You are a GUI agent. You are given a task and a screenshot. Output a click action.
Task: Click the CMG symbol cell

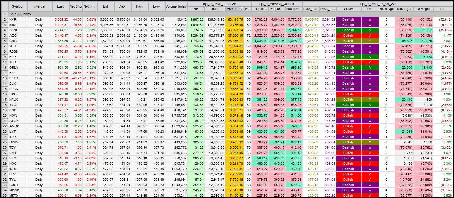tap(18, 41)
